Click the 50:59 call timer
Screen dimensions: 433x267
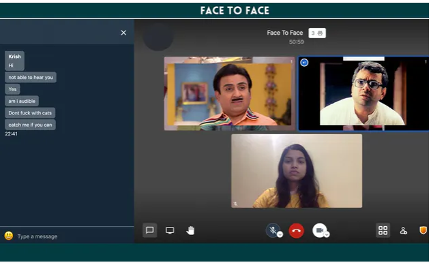tap(297, 42)
